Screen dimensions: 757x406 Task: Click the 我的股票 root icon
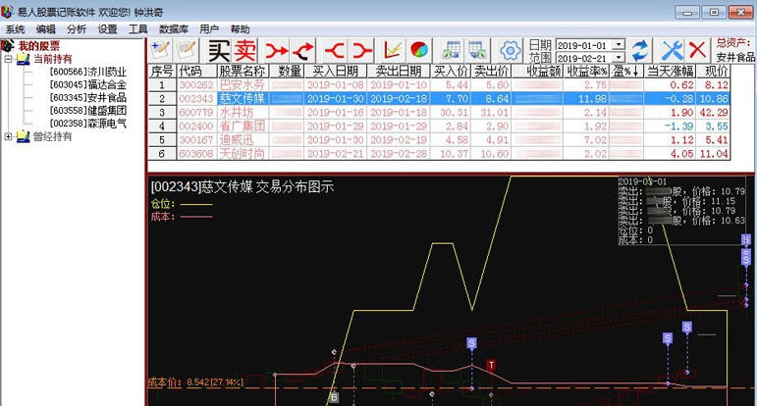(8, 46)
